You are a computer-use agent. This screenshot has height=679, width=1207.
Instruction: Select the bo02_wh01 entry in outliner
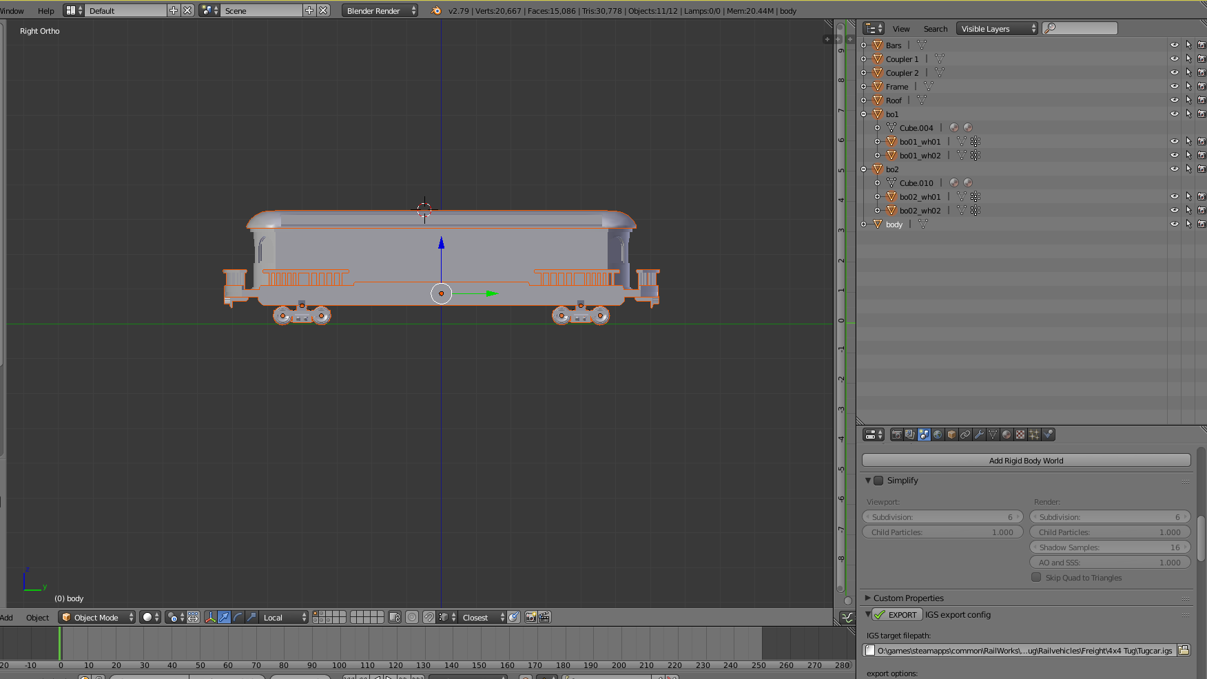pyautogui.click(x=920, y=196)
